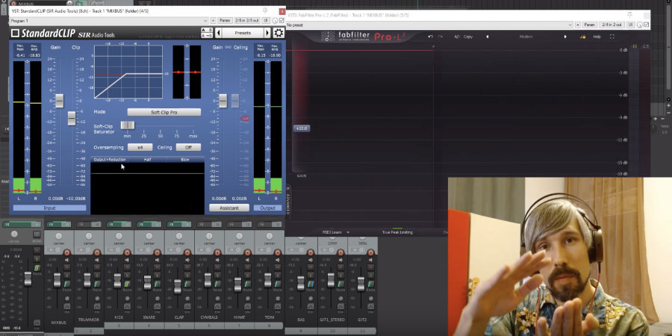The height and width of the screenshot is (336, 672).
Task: Mute the TOM track
Action: coord(277,267)
